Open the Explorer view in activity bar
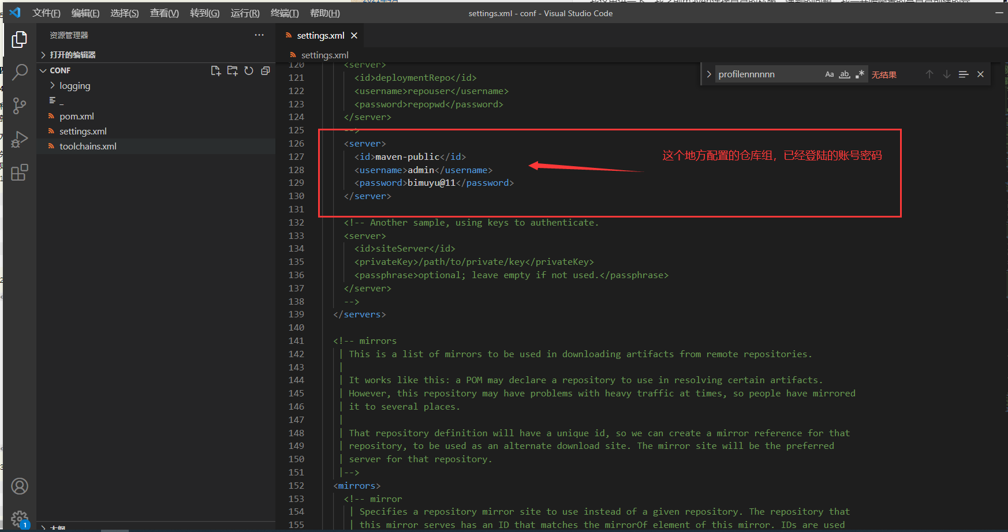 [20, 40]
